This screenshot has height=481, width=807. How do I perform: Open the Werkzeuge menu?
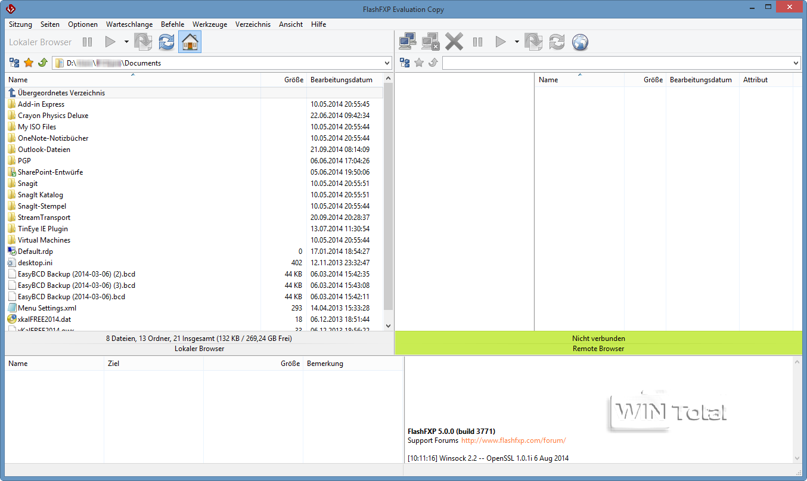[x=210, y=24]
